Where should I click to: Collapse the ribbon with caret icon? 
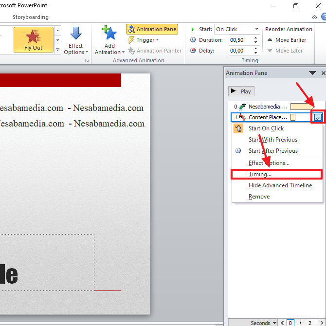point(314,17)
